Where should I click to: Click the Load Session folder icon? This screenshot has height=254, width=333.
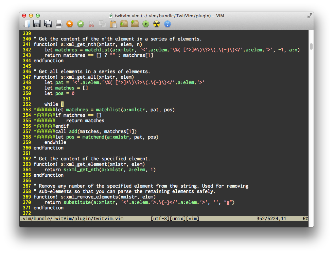click(124, 23)
